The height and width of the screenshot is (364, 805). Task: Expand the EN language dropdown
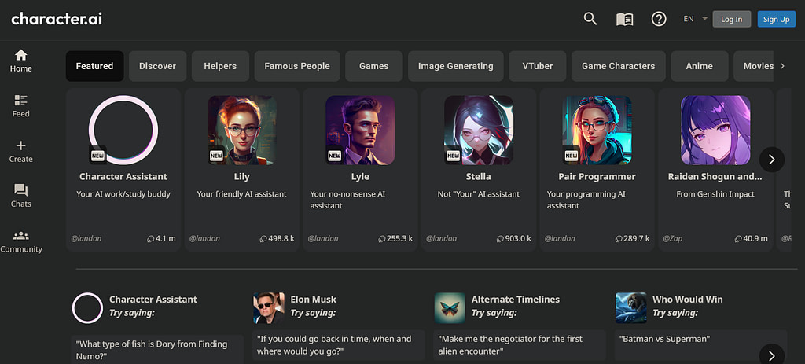click(x=696, y=19)
